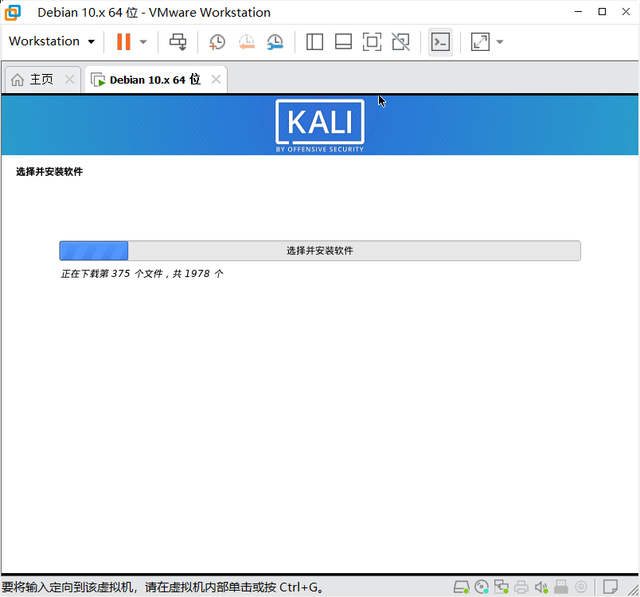Image resolution: width=640 pixels, height=597 pixels.
Task: Click the 选择并安装软件 progress bar
Action: (319, 251)
